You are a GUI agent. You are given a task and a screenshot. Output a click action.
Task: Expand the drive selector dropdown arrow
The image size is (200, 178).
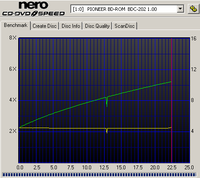[x=180, y=9]
